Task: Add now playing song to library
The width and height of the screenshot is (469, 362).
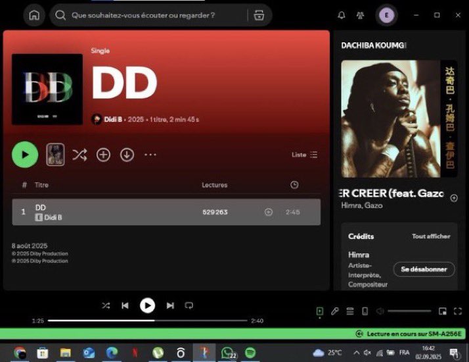Action: [454, 198]
